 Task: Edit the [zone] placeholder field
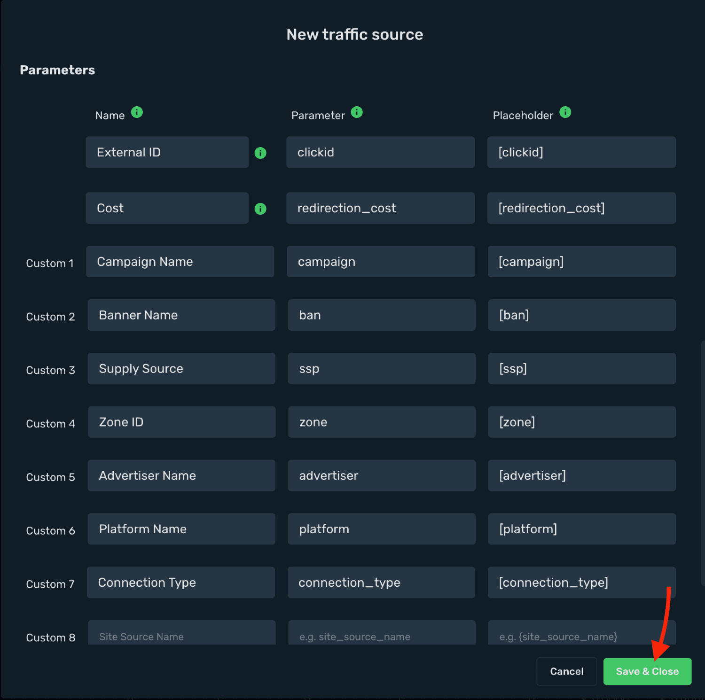582,422
